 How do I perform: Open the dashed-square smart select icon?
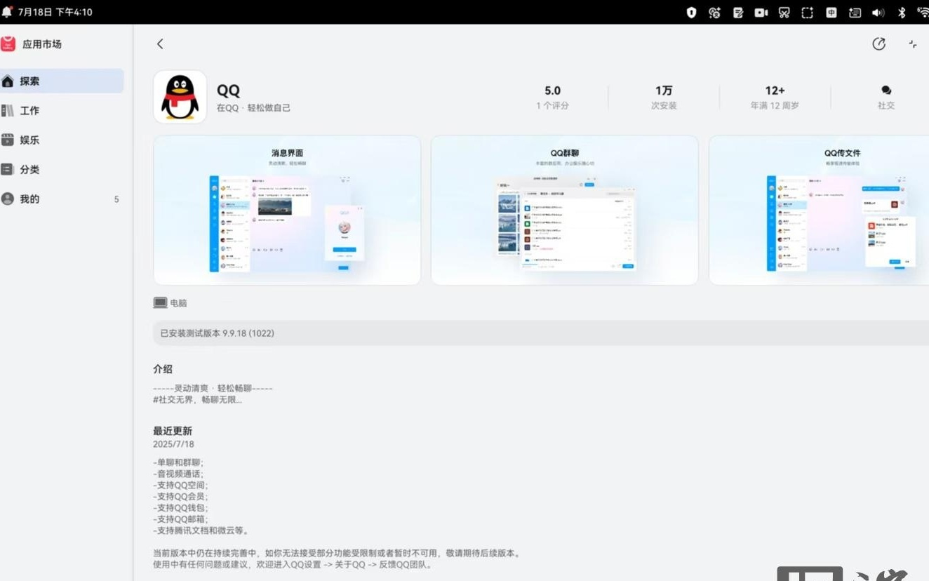(x=808, y=12)
